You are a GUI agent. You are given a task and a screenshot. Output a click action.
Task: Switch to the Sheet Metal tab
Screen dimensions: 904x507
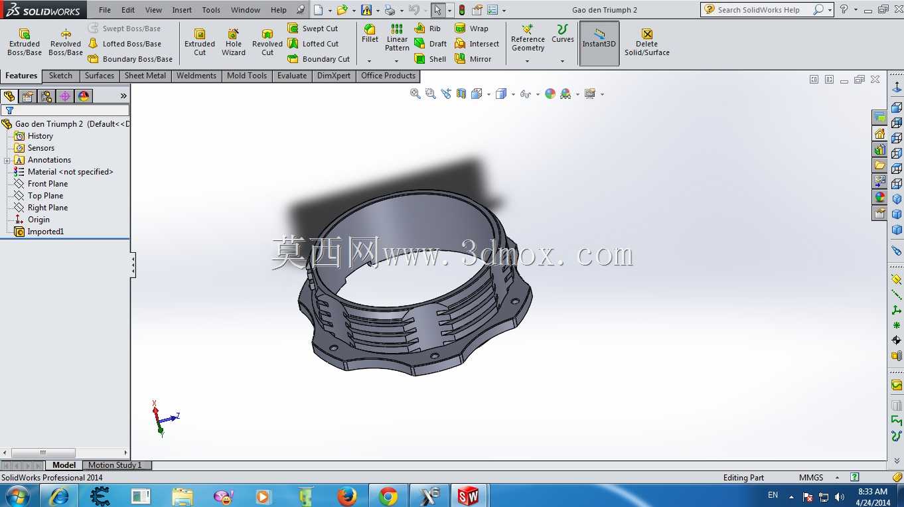145,76
